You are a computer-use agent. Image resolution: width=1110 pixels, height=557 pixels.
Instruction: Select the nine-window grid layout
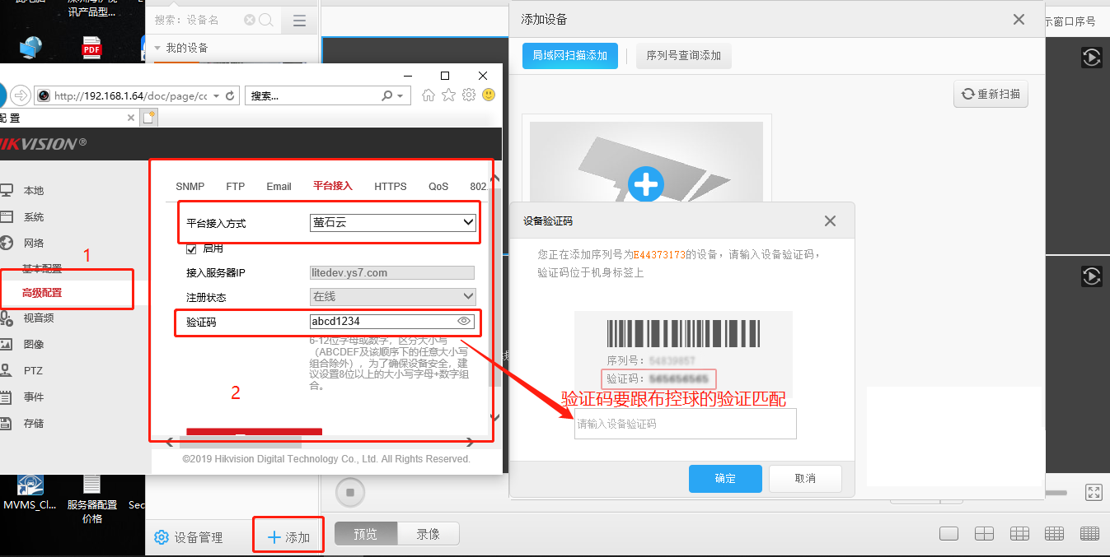pyautogui.click(x=1019, y=534)
